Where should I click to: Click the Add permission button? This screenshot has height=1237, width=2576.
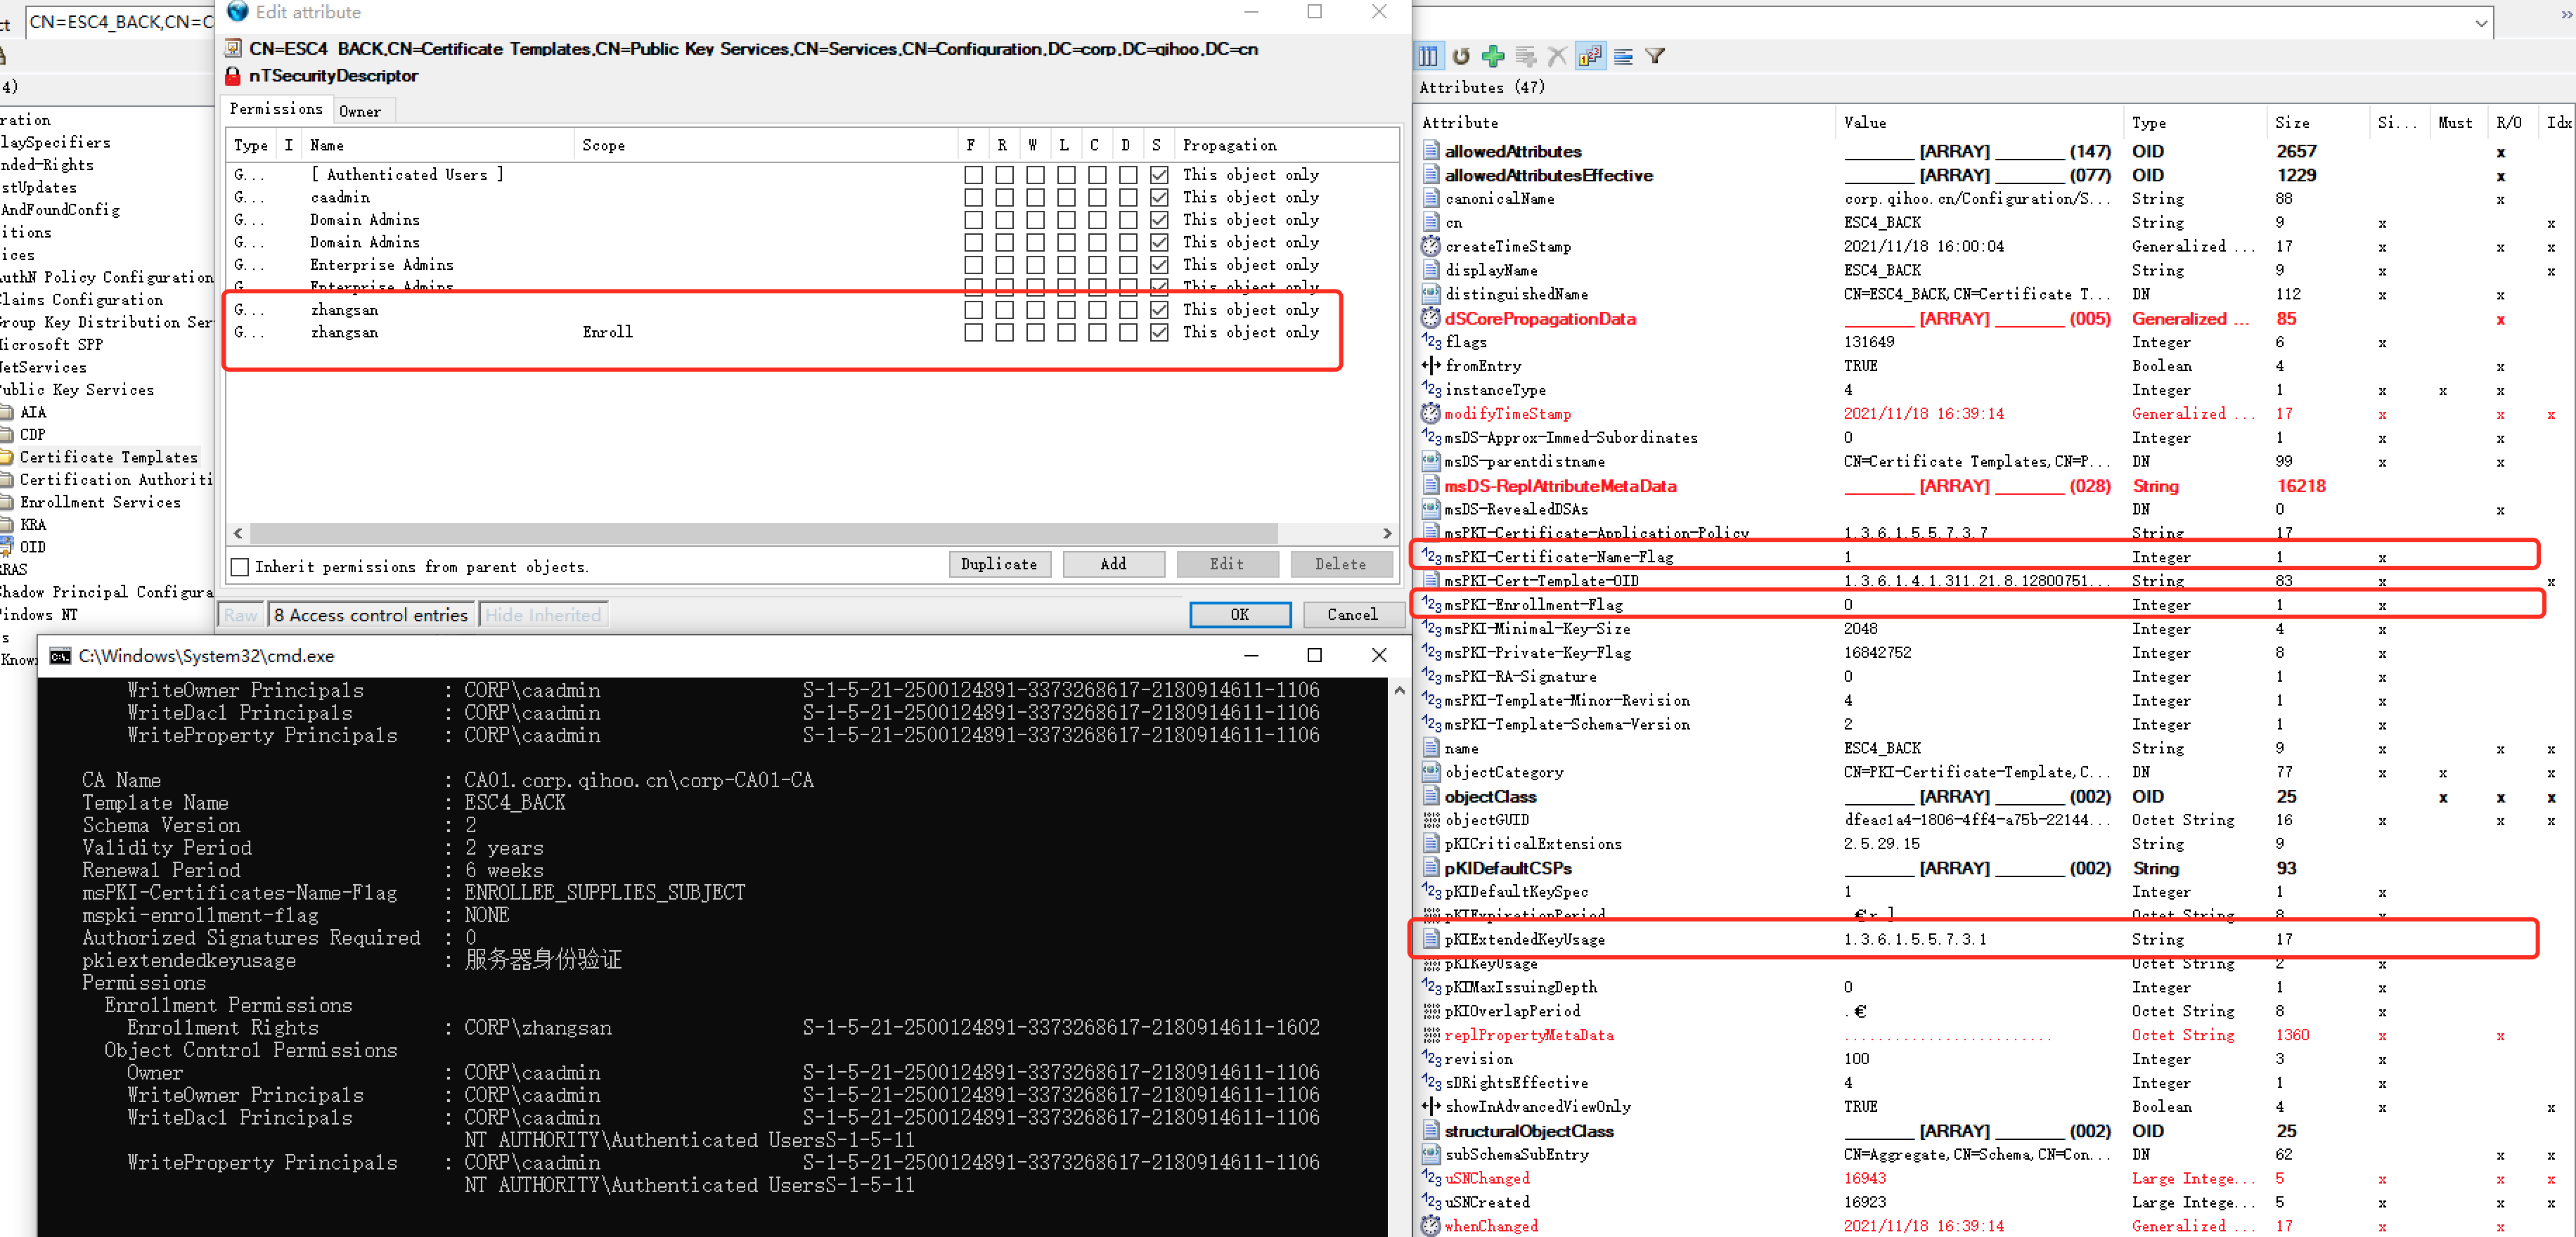1113,564
